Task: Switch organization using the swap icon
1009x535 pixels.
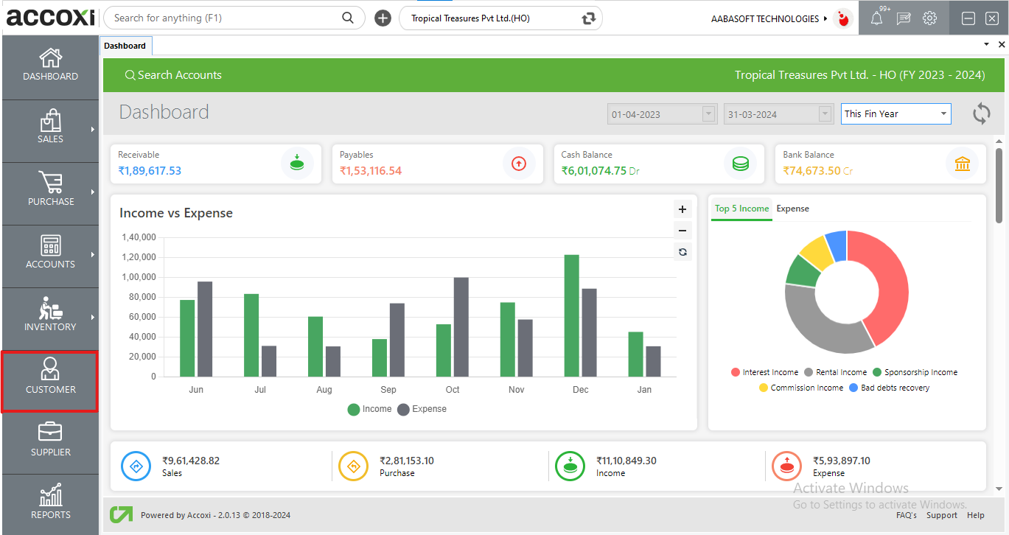Action: point(588,18)
